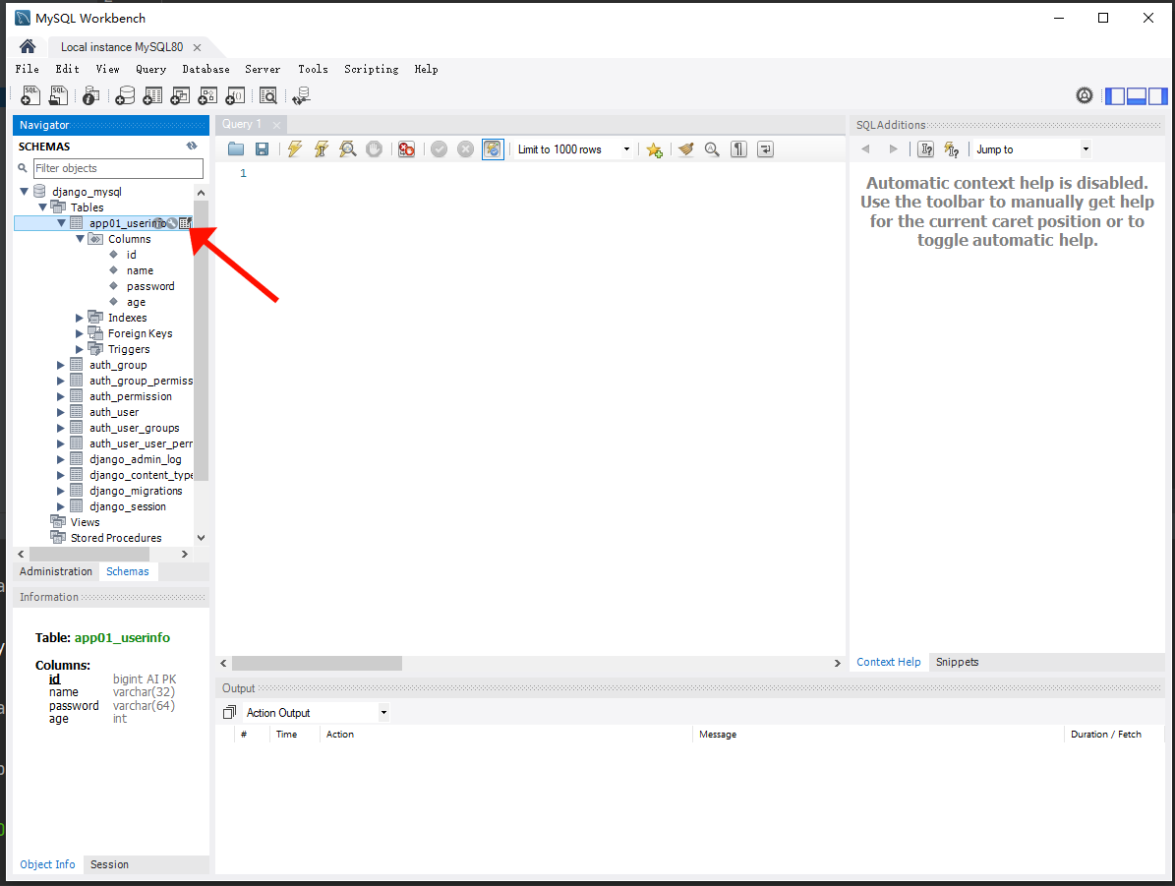Rollback transaction X icon
1175x886 pixels.
(x=465, y=149)
